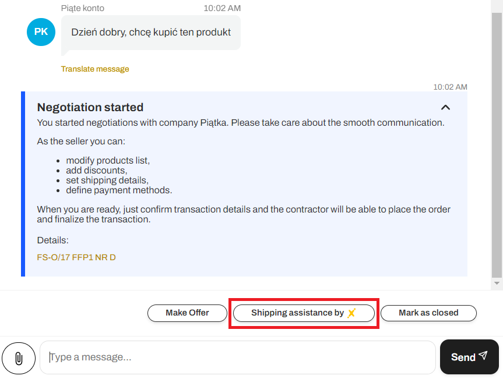Click the paperclip attachment icon

(x=19, y=358)
